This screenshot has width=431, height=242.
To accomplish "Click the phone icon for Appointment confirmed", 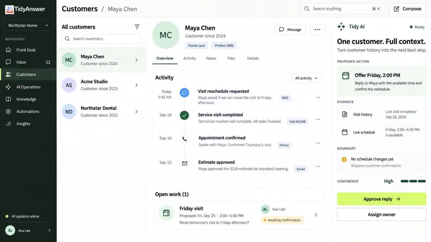I will pos(185,139).
